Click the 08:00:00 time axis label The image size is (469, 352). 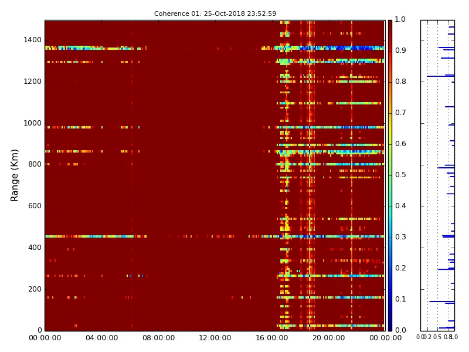(x=158, y=338)
